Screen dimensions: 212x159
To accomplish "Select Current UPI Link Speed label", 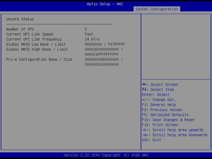I will (30, 34).
